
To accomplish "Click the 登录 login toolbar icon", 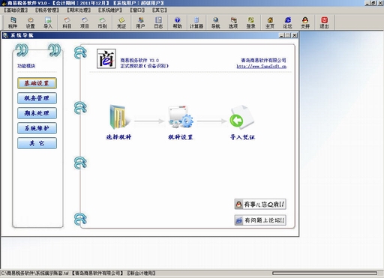I will [250, 22].
